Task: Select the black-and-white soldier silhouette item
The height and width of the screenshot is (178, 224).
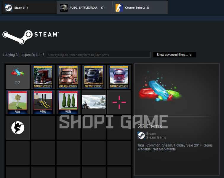Action: click(18, 128)
